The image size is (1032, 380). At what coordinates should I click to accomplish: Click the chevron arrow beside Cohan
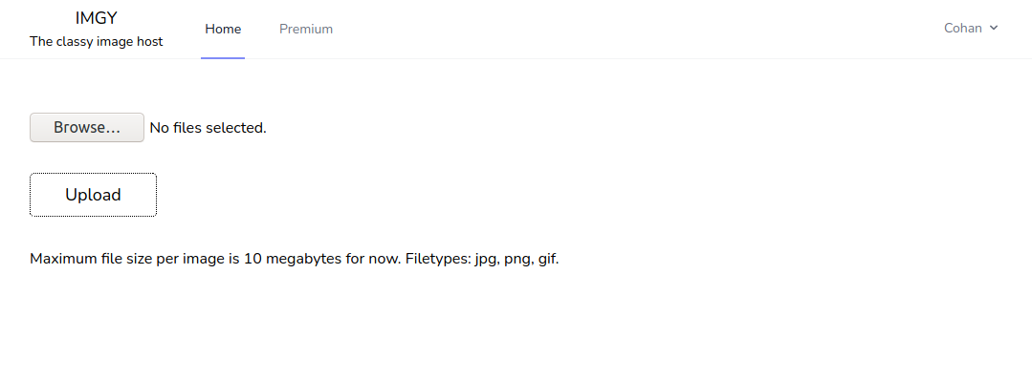[994, 28]
